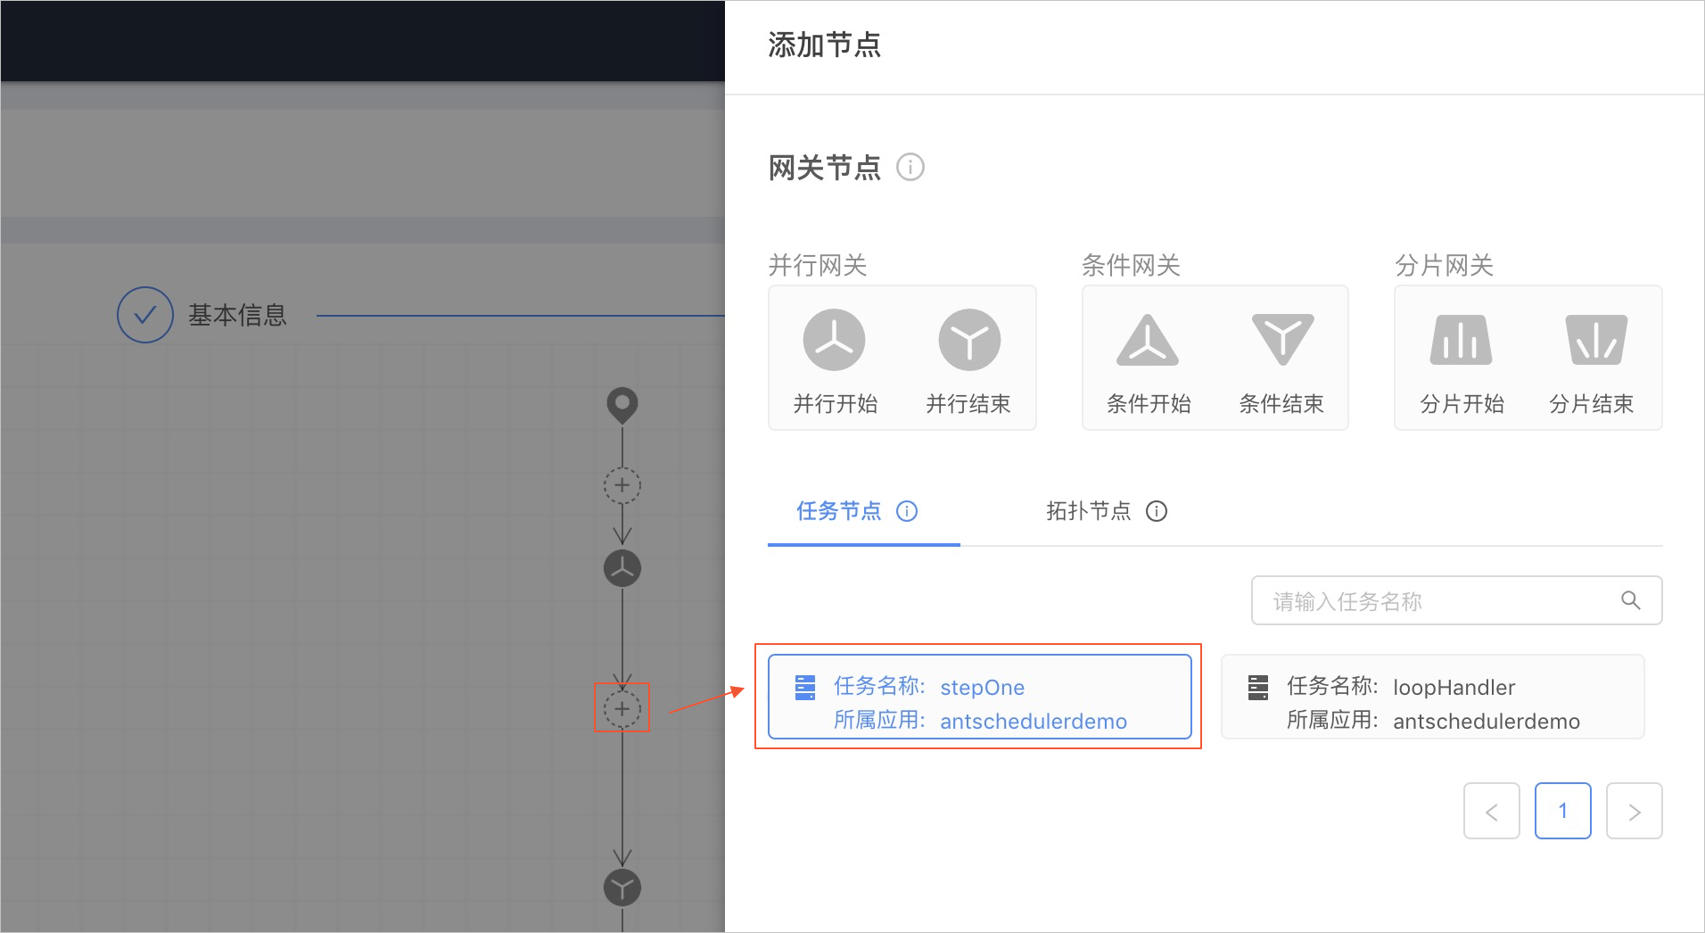Select the 分片结束 shard end icon
1705x933 pixels.
(x=1596, y=340)
